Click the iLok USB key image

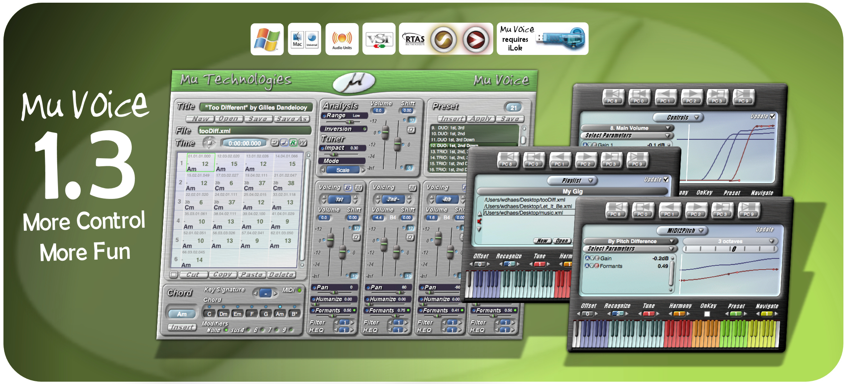click(x=561, y=39)
